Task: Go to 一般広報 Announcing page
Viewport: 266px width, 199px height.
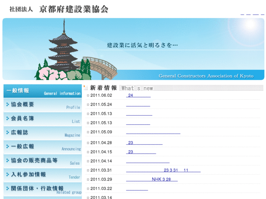Action: coord(42,147)
